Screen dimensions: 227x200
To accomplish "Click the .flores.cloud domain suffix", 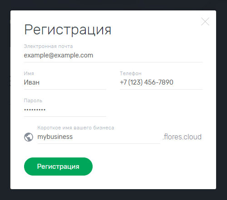I will 182,137.
